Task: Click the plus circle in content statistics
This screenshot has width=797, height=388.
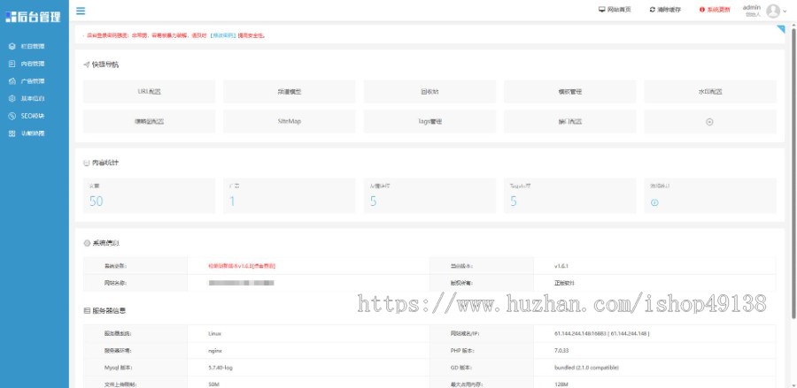Action: 654,202
